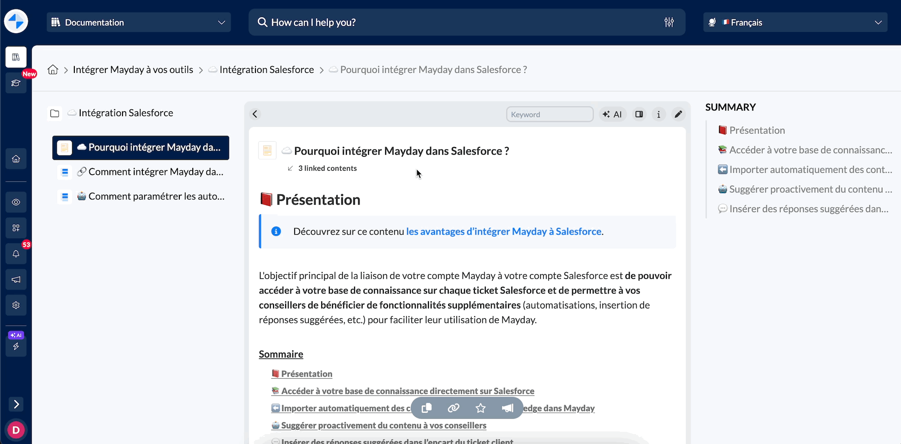Click the eye icon in sidebar

tap(16, 202)
